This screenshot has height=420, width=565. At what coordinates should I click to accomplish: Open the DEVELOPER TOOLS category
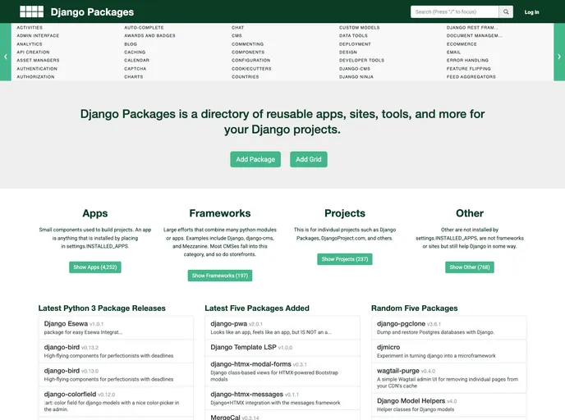click(362, 60)
